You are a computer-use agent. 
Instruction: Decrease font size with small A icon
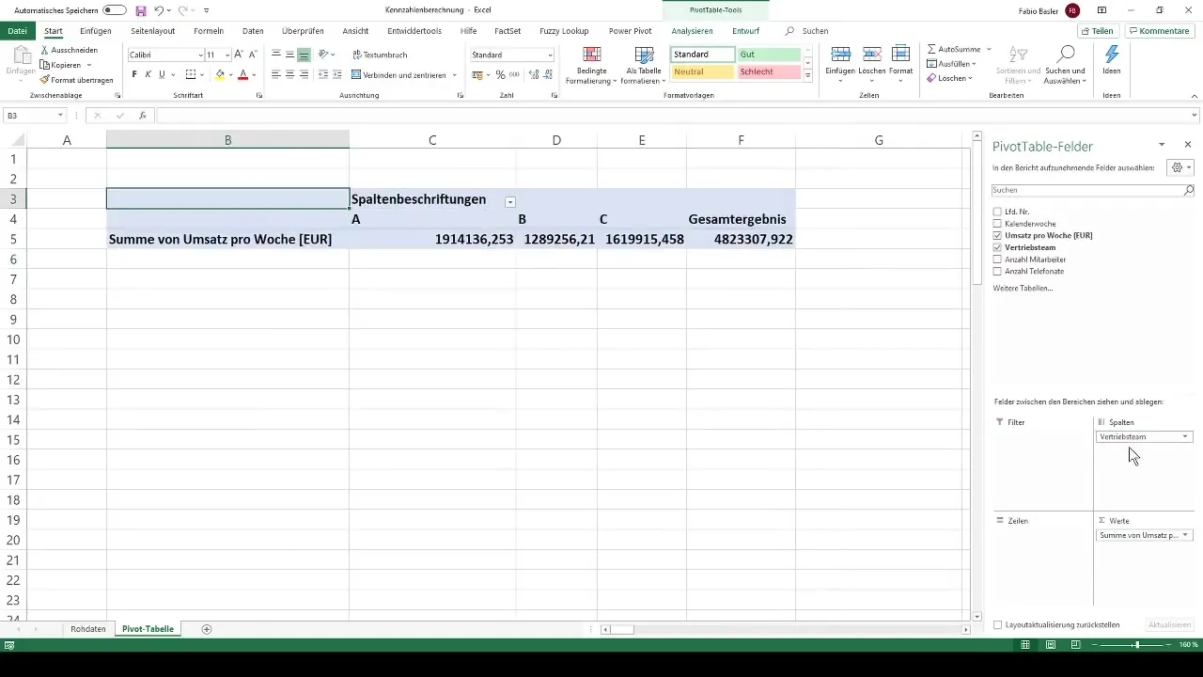pos(252,55)
